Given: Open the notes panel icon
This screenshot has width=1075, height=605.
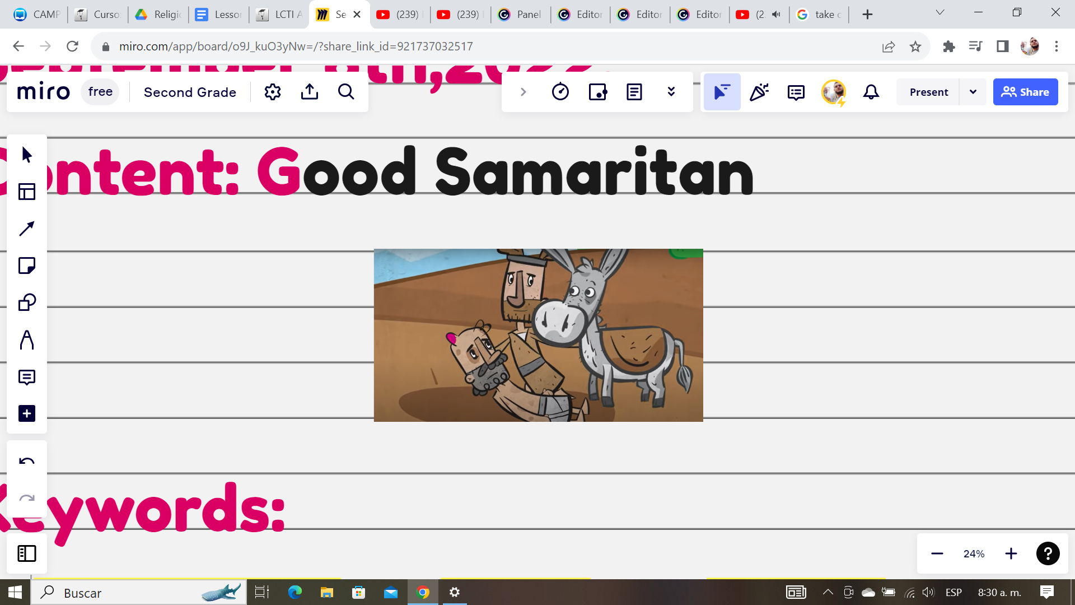Looking at the screenshot, I should click(x=634, y=92).
